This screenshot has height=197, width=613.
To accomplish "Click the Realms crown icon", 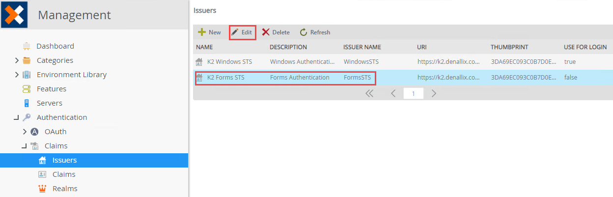I will click(42, 189).
